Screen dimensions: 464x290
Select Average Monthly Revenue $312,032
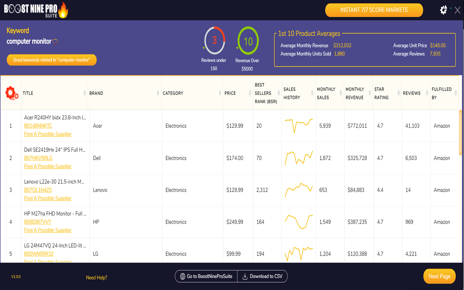click(x=342, y=46)
